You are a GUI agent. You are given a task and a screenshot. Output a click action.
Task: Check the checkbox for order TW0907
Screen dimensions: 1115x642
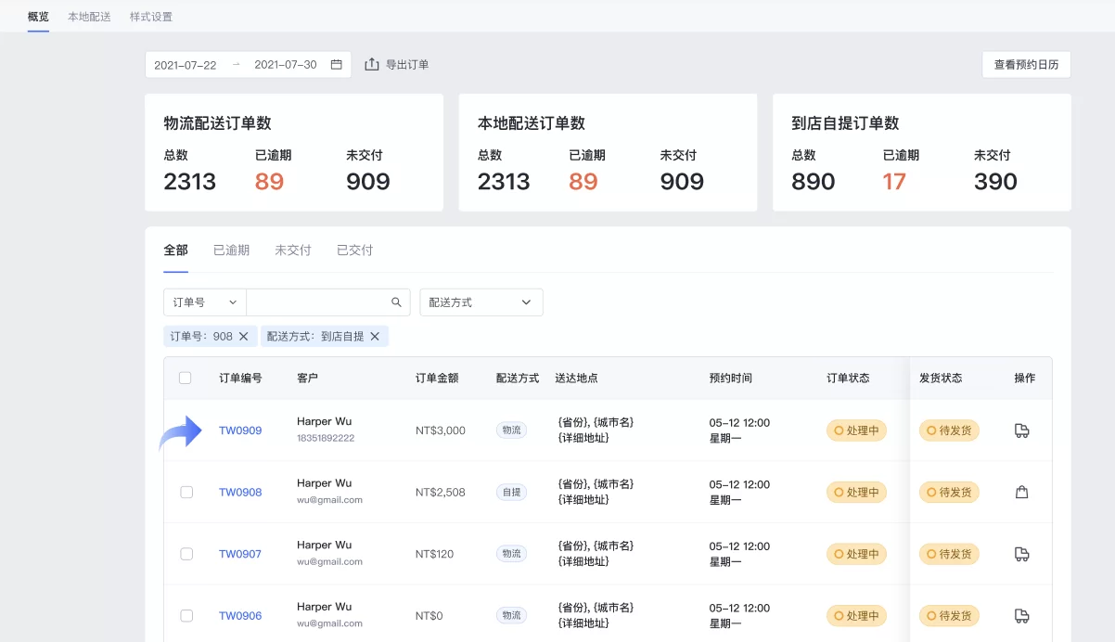[186, 553]
